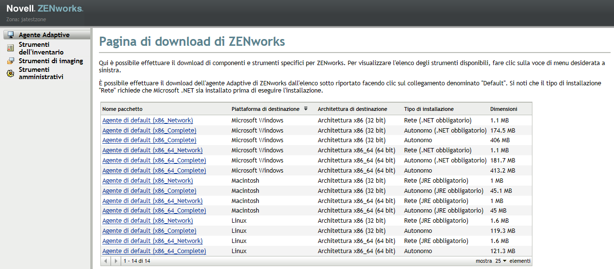
Task: Download the 121.3 MB Linux x86_64_Complete agent
Action: (154, 251)
